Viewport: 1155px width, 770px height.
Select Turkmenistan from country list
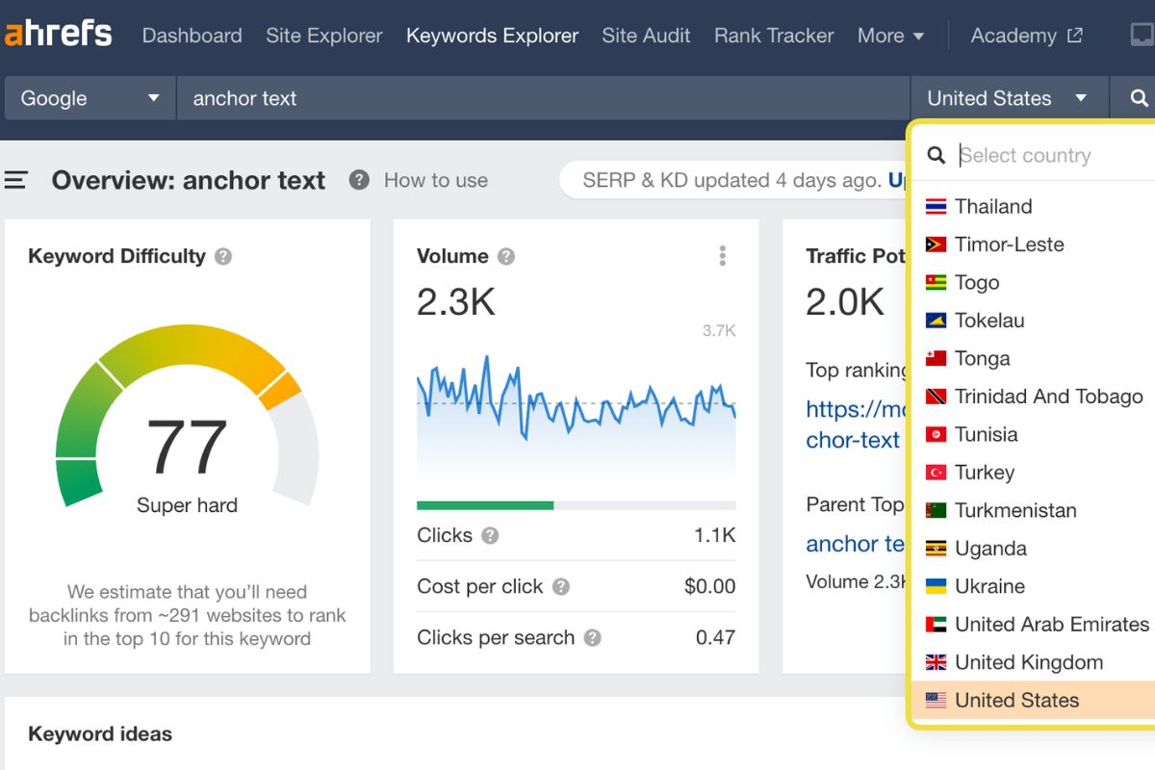coord(1033,510)
